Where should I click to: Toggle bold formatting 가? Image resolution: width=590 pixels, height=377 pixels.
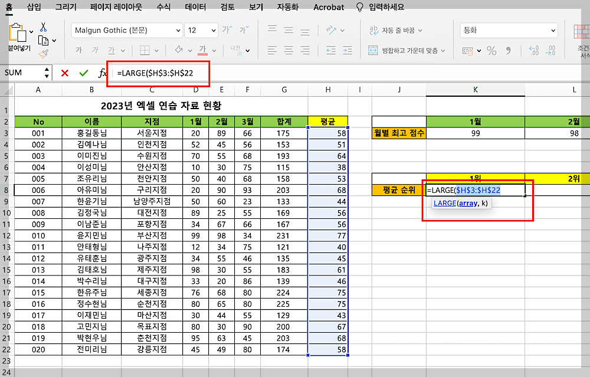click(x=78, y=50)
